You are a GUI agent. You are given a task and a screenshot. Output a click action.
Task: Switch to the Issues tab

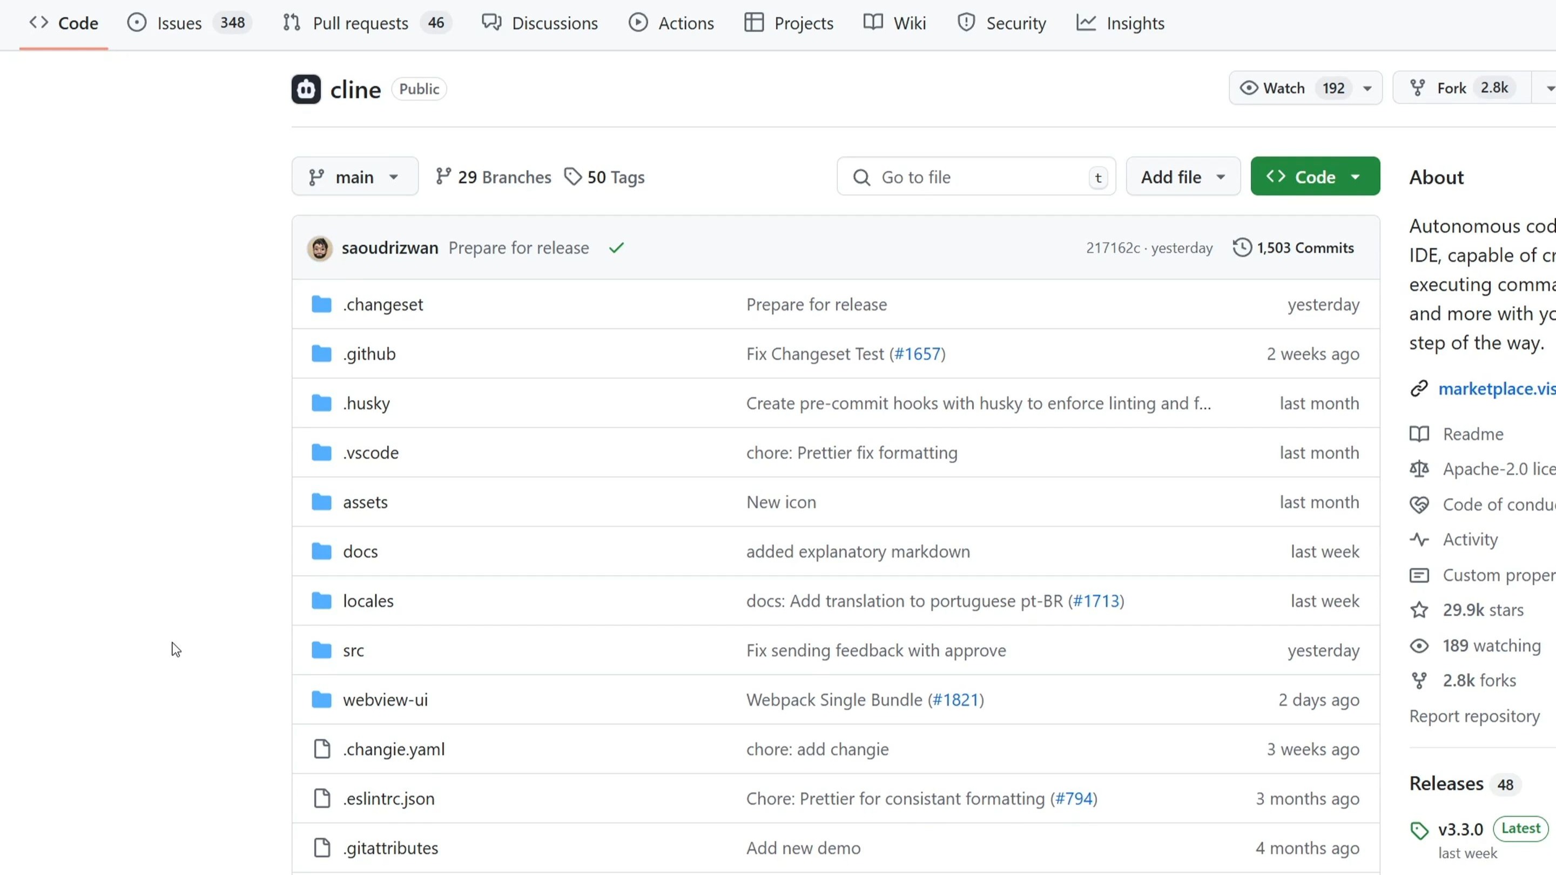pos(179,23)
